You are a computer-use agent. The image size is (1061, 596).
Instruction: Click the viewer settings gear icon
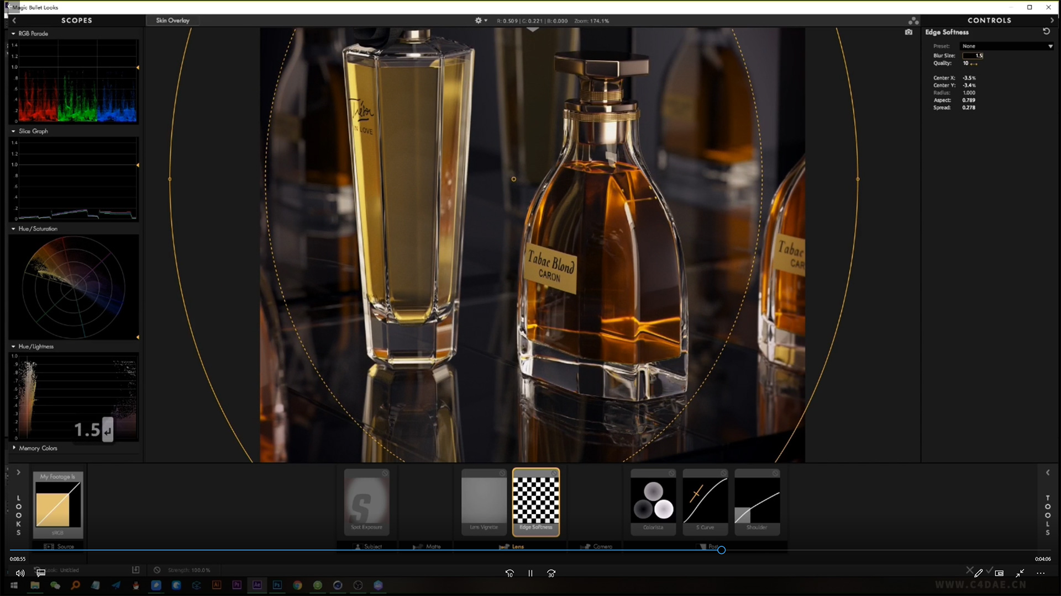click(479, 20)
